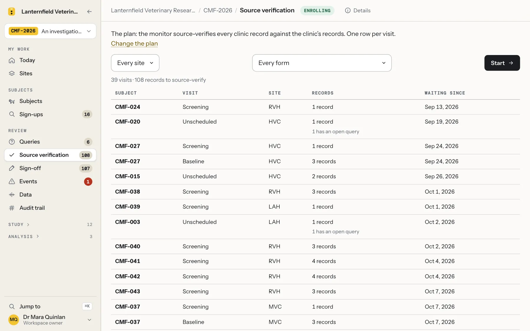Image resolution: width=530 pixels, height=331 pixels.
Task: Select subject CMF-015 row label
Action: [127, 177]
